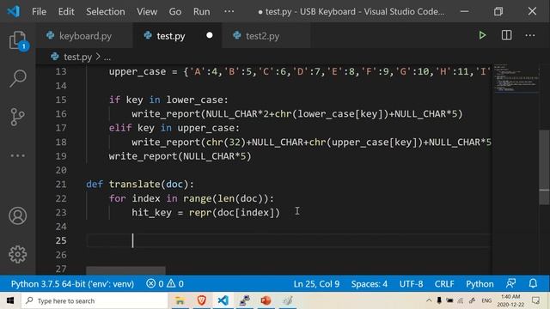Click on 'hit_key = repr(doc[index])' text

click(205, 212)
